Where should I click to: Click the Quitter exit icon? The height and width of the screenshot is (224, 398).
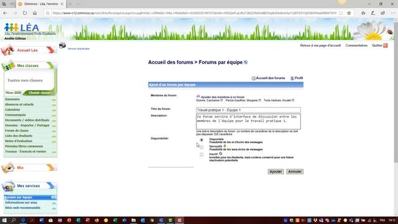[386, 45]
